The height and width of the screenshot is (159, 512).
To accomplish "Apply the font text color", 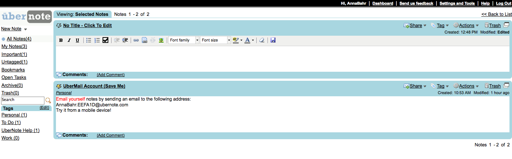I will point(247,40).
